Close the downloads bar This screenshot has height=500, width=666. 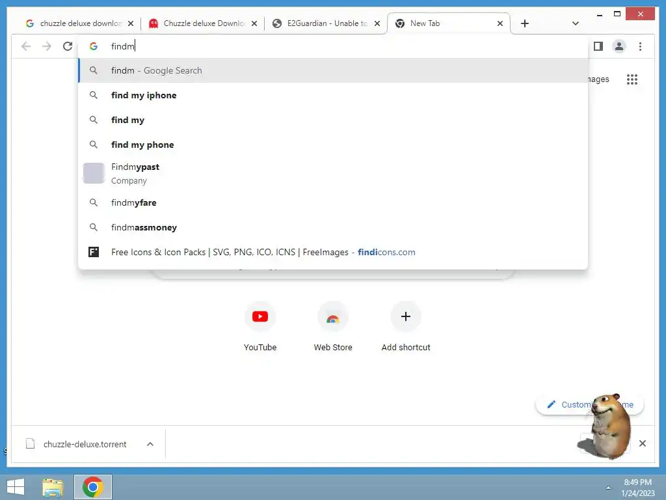643,443
